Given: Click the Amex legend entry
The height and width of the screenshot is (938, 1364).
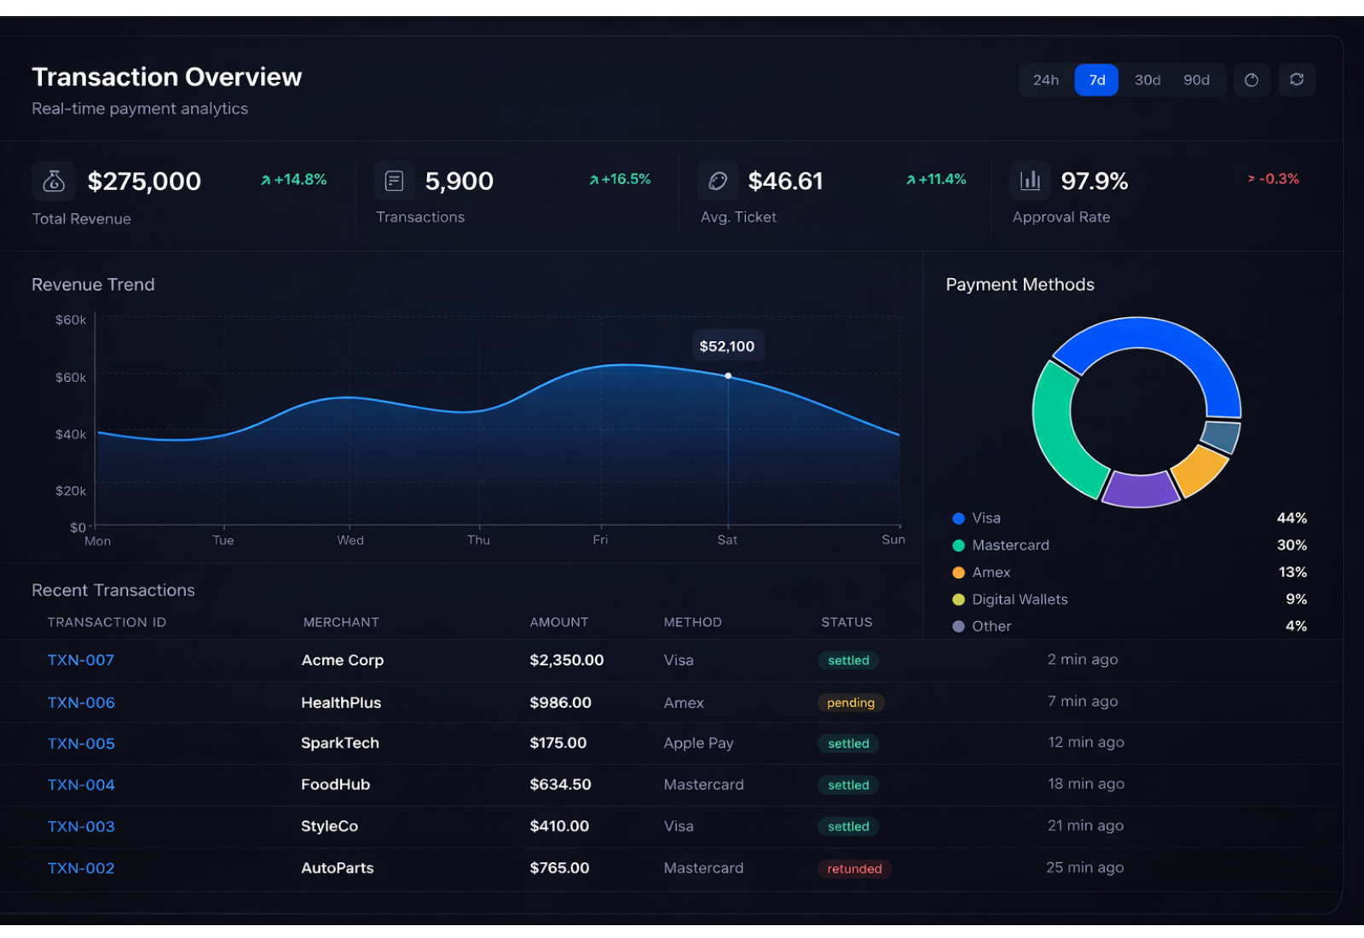Looking at the screenshot, I should (x=991, y=572).
